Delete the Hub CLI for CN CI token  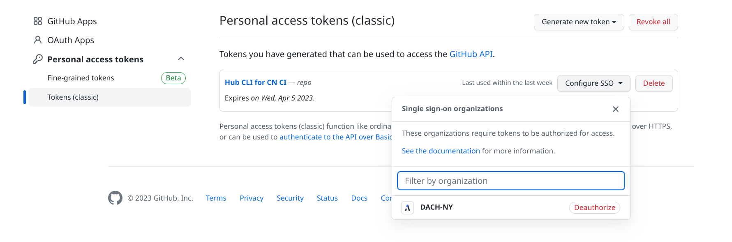pyautogui.click(x=653, y=83)
